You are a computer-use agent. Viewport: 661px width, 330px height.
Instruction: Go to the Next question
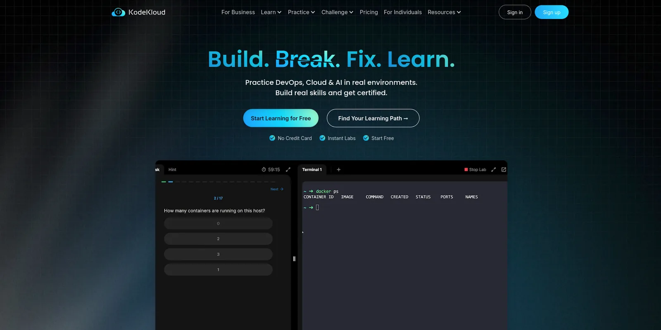(x=277, y=189)
